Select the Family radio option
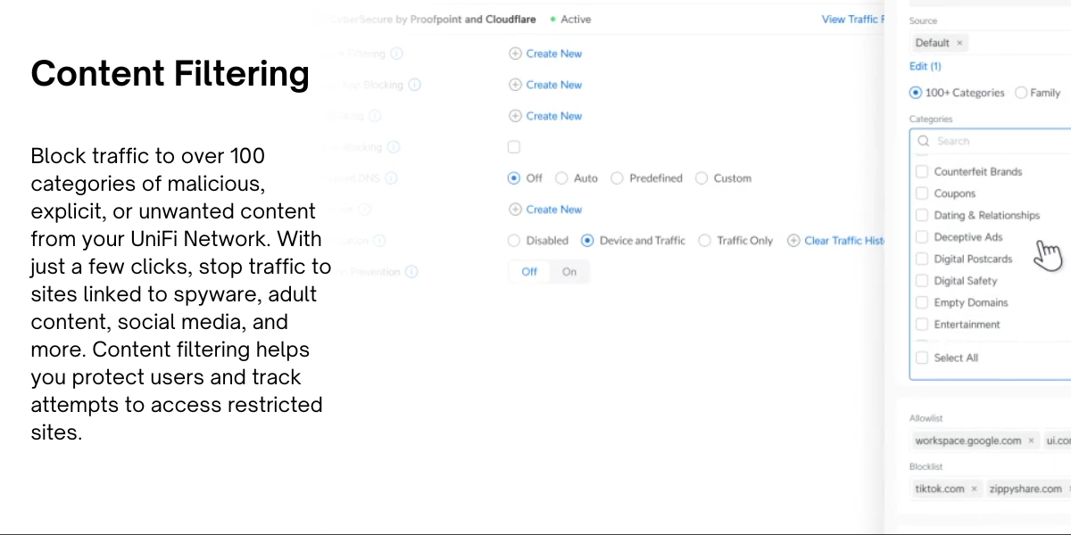This screenshot has width=1071, height=535. (1021, 93)
